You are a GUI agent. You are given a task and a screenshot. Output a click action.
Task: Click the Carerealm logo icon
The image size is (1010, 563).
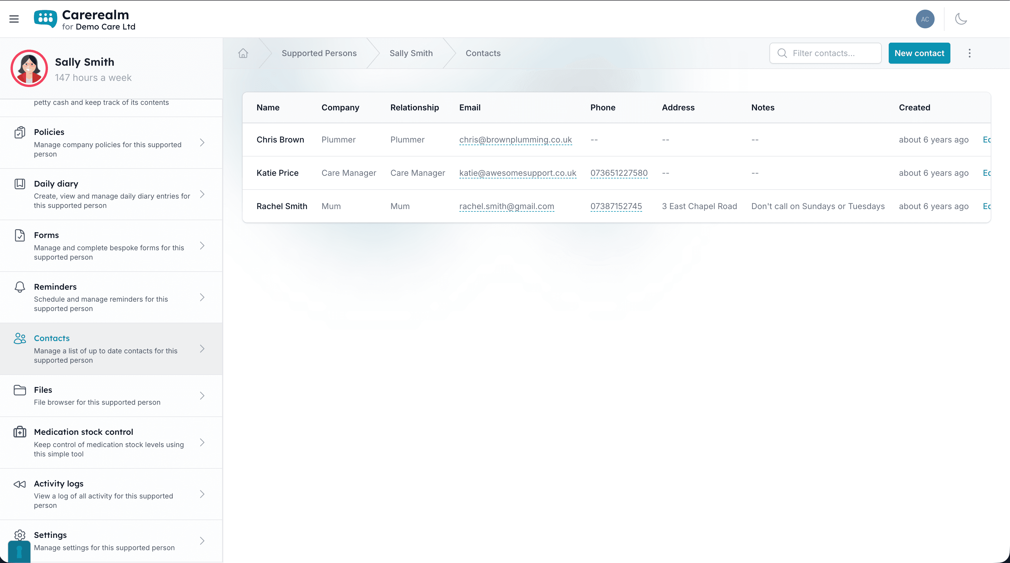click(46, 19)
